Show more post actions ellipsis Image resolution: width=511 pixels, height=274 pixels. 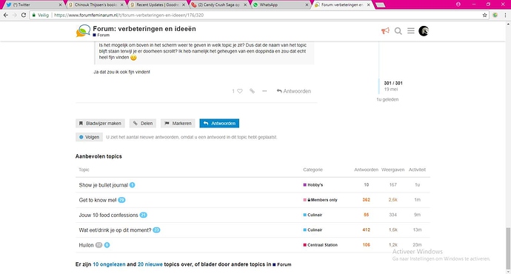(264, 91)
